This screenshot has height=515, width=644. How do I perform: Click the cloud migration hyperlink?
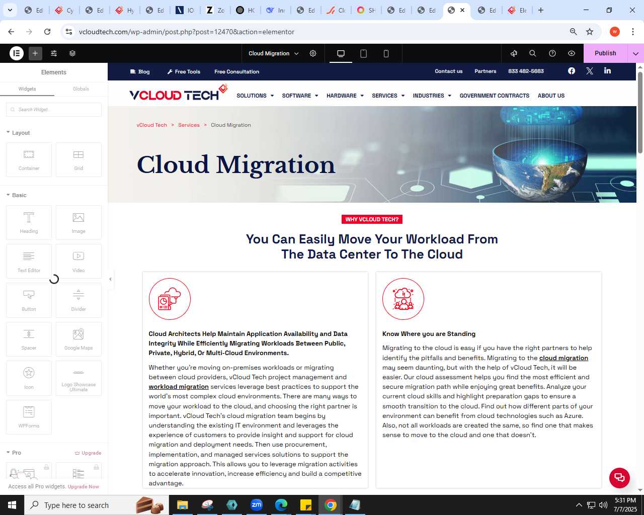(x=563, y=358)
